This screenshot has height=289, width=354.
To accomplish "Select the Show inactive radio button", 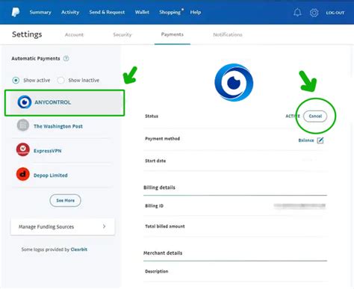I will tap(60, 81).
